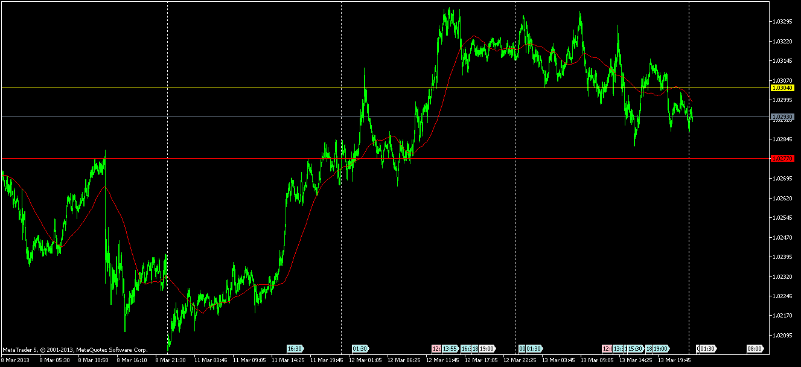Click the 1.02320 price axis value
801x367 pixels.
point(782,276)
